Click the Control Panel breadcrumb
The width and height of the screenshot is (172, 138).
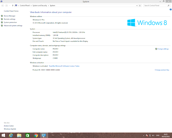pyautogui.click(x=25, y=5)
